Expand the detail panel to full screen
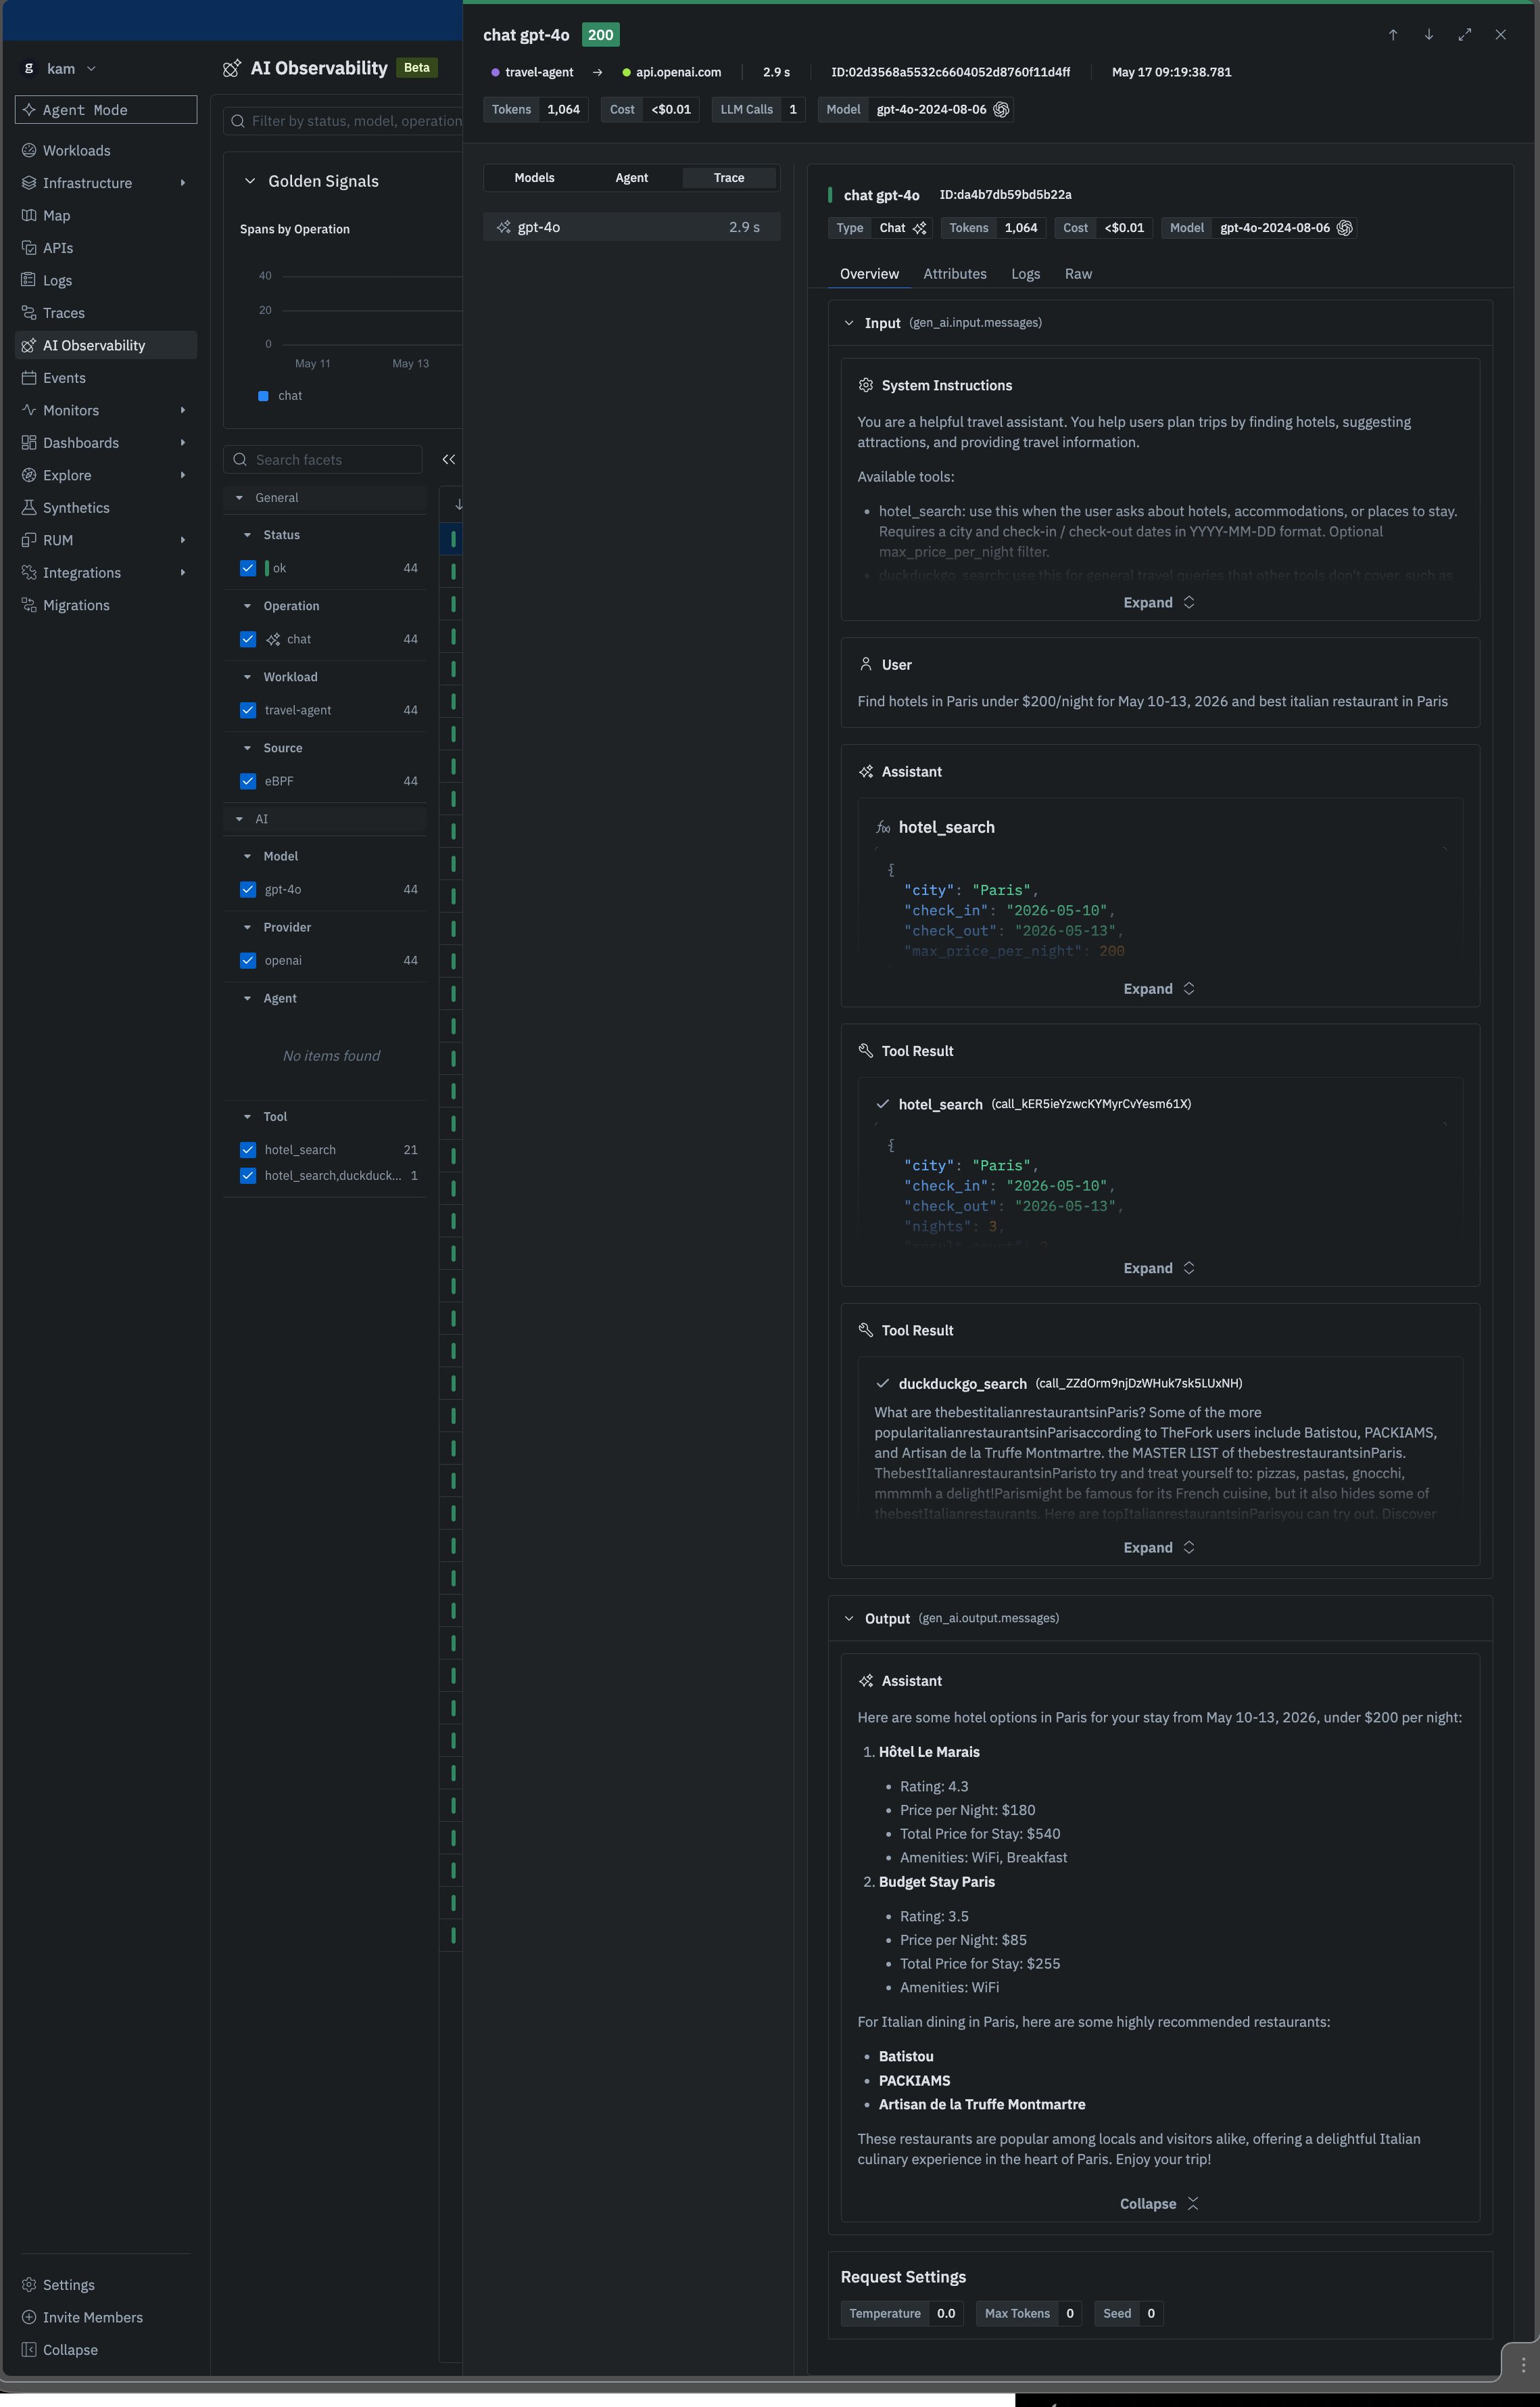 click(1465, 35)
